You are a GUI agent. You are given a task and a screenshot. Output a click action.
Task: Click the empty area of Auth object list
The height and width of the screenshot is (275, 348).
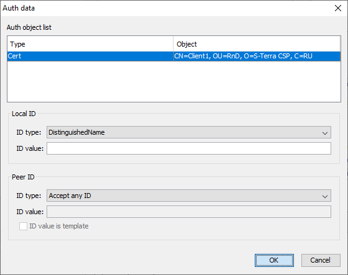[174, 81]
